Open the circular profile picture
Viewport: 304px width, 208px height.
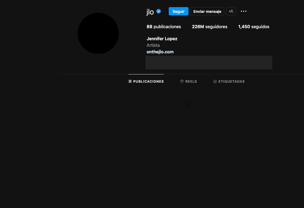click(98, 33)
